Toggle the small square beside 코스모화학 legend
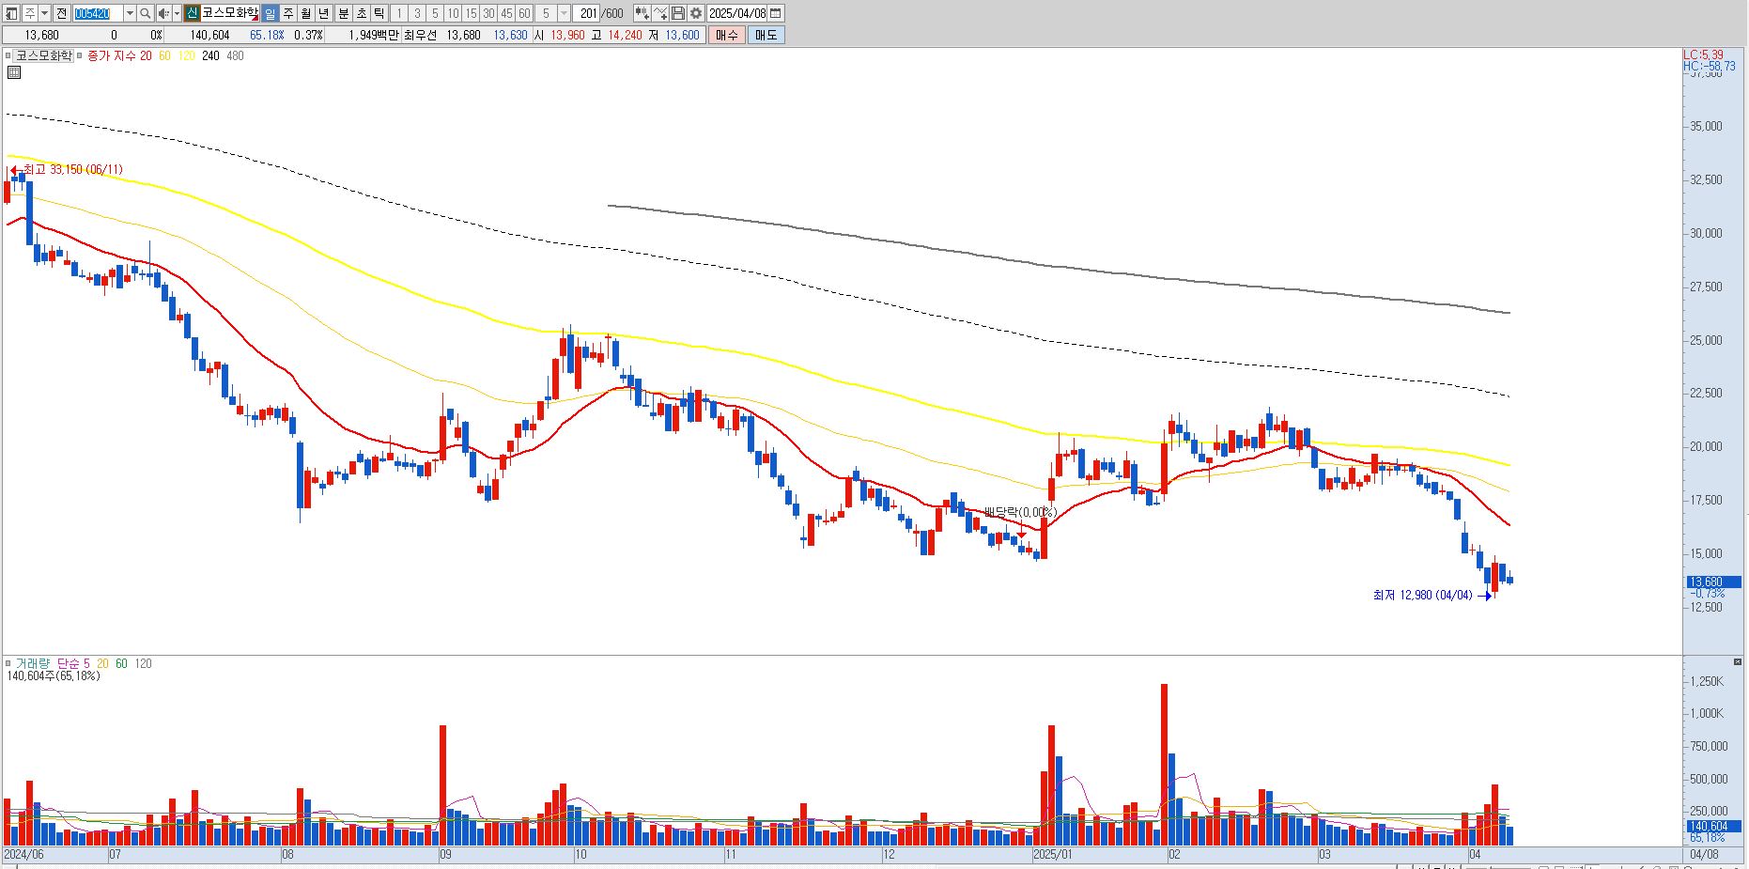 click(8, 55)
